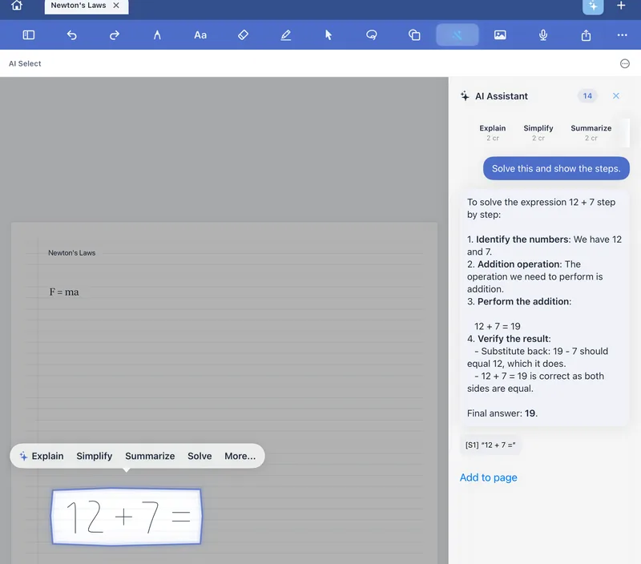Click the 'Perform the addition' step text
Screen dimensions: 641x564
tap(524, 301)
